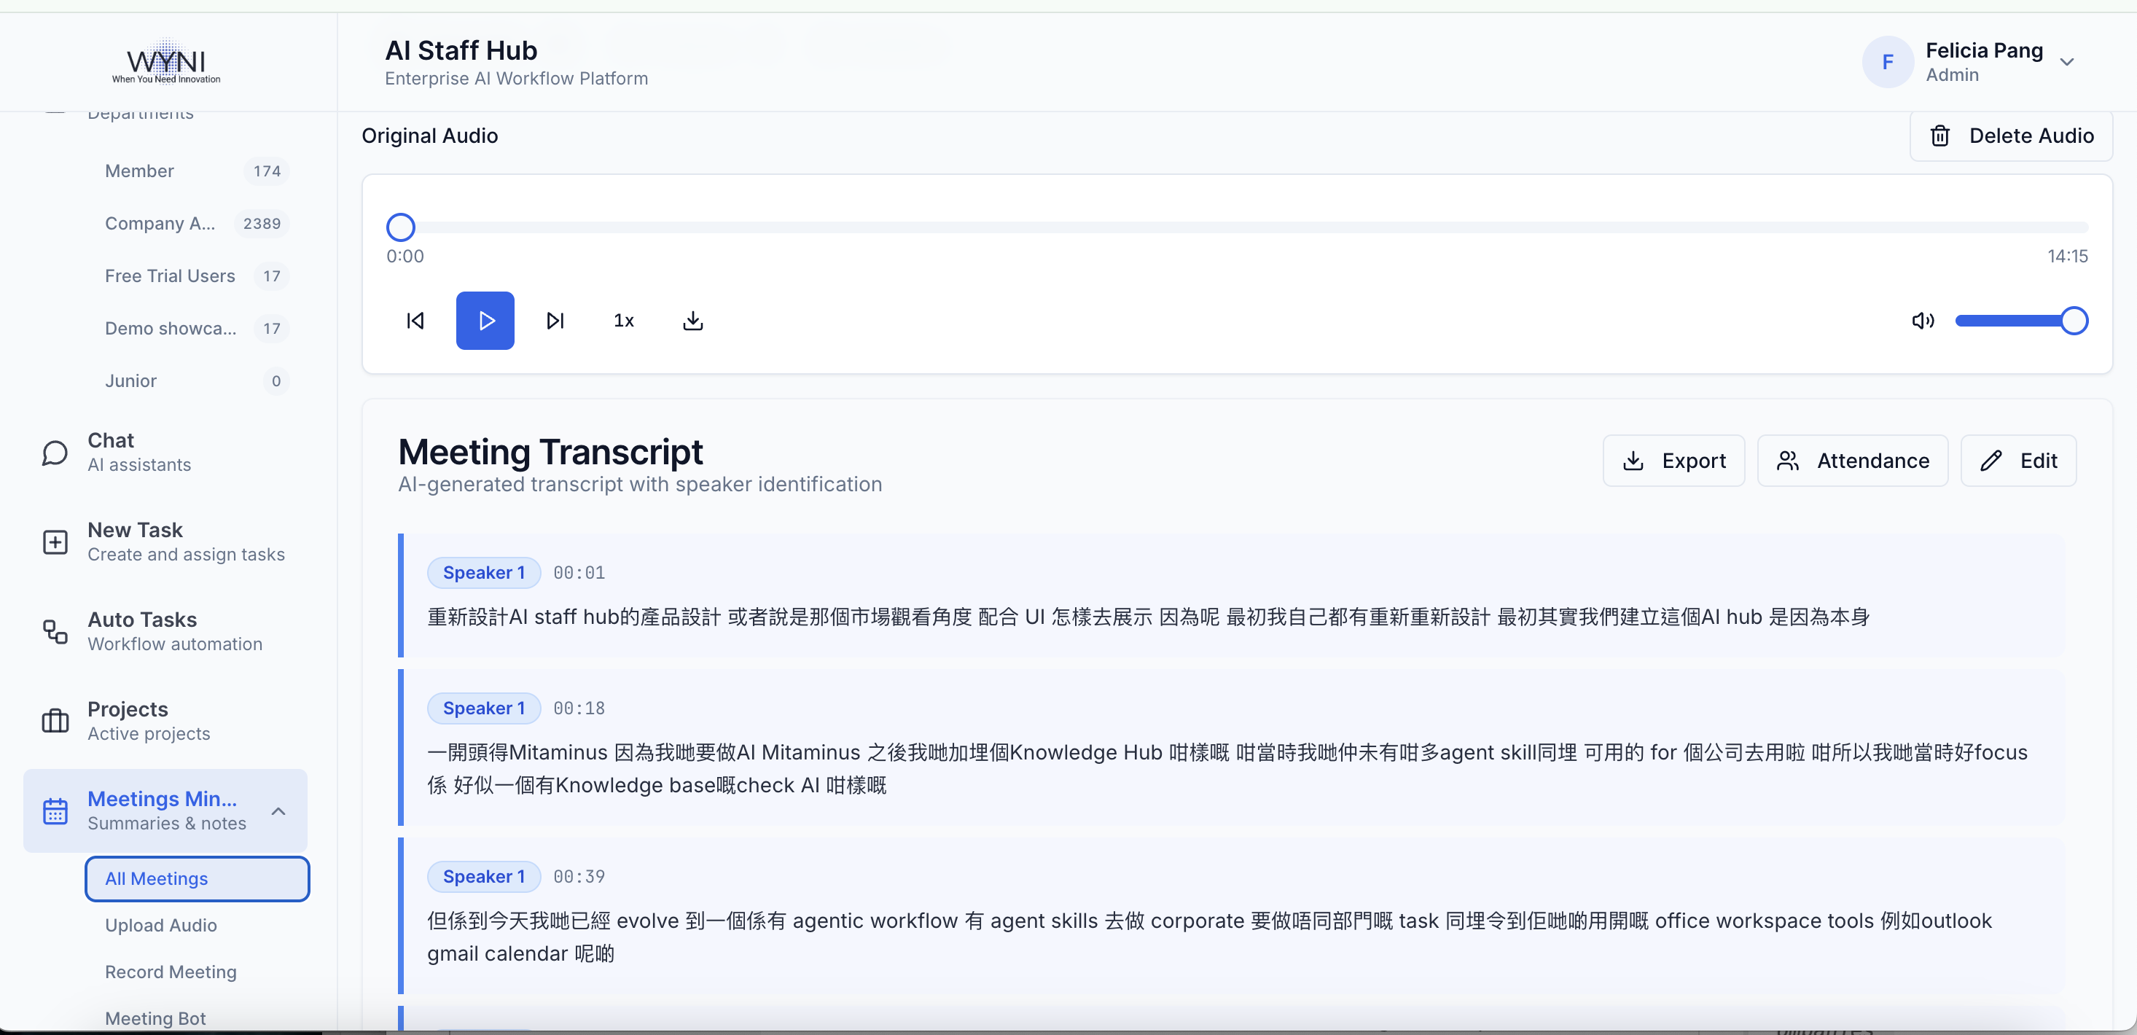Click the WYNI logo
This screenshot has height=1035, width=2137.
point(167,61)
